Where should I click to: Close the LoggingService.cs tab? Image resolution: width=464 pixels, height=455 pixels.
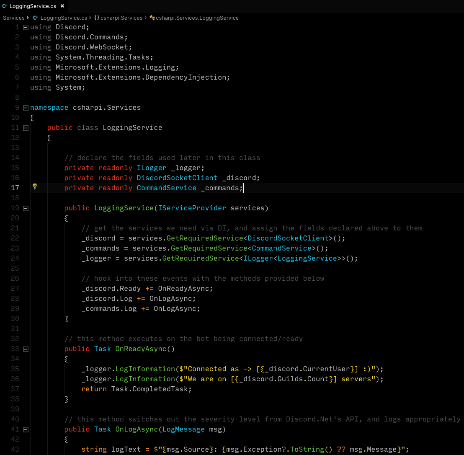point(62,6)
